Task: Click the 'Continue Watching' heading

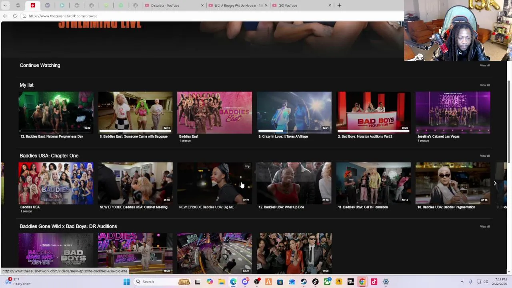Action: [x=40, y=65]
